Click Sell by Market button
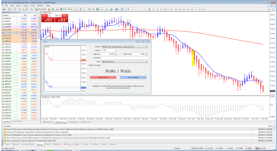The image size is (277, 151). coord(103,78)
